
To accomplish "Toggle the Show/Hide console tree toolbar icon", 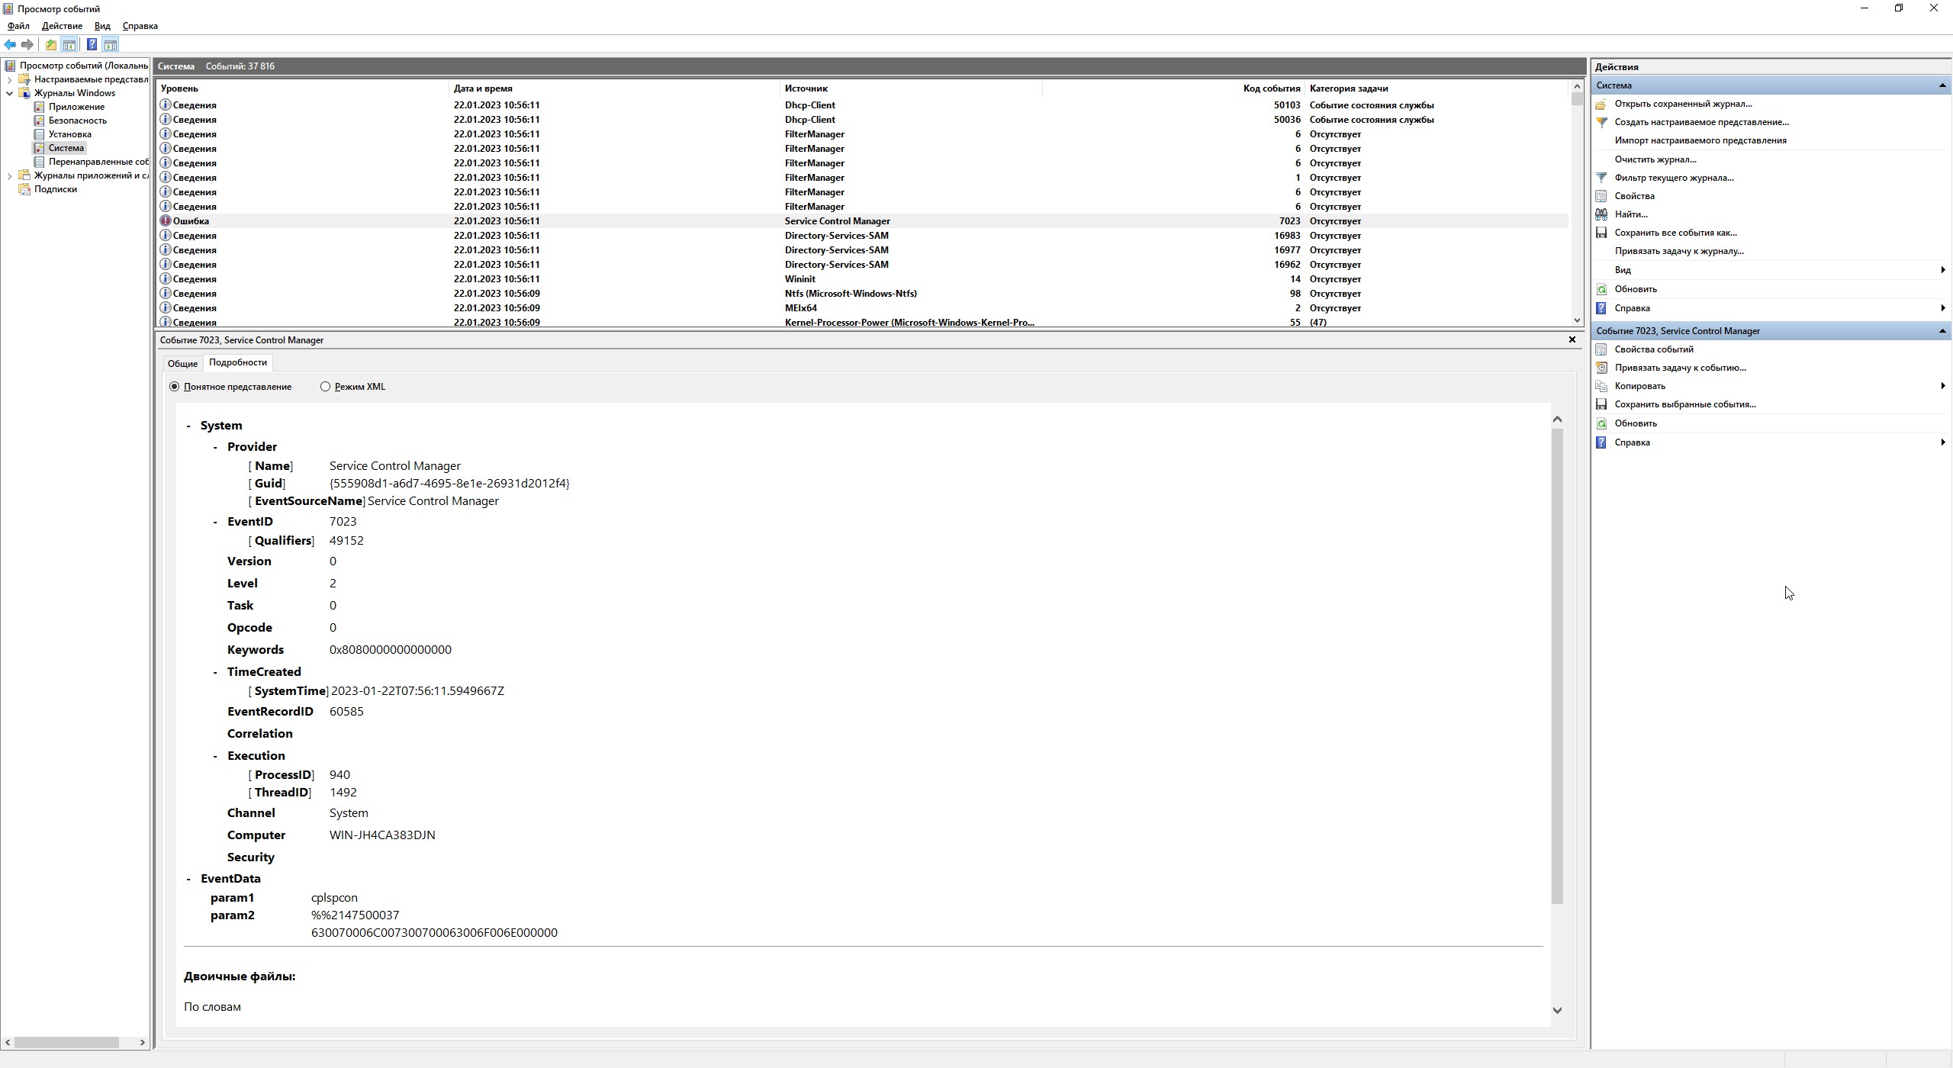I will pyautogui.click(x=69, y=45).
